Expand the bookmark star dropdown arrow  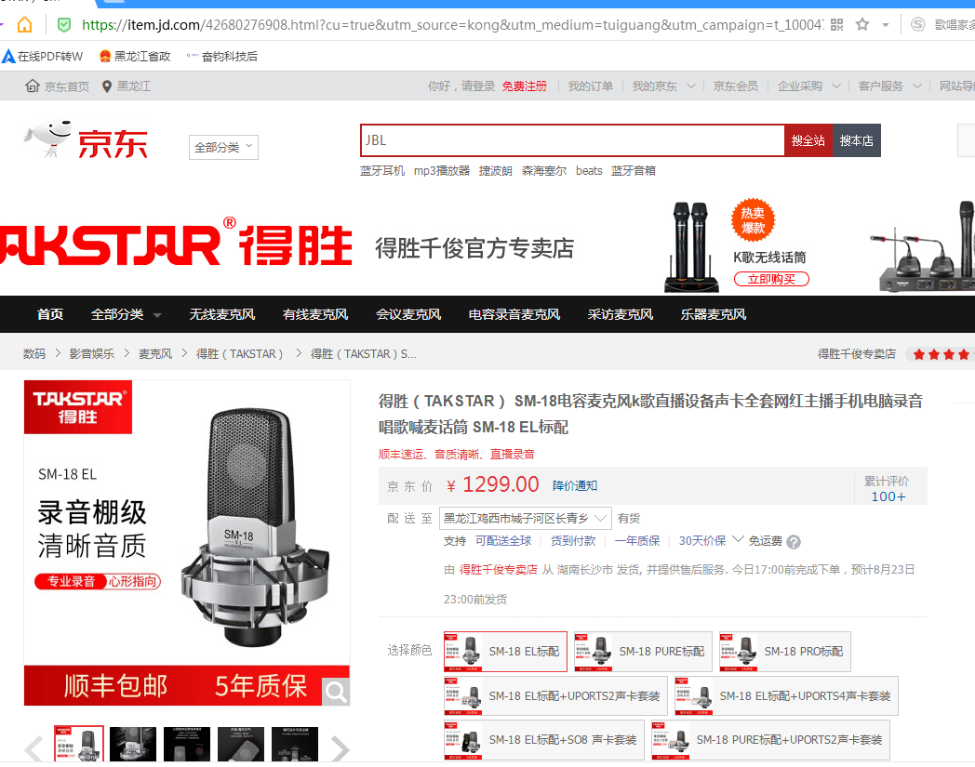pyautogui.click(x=886, y=25)
